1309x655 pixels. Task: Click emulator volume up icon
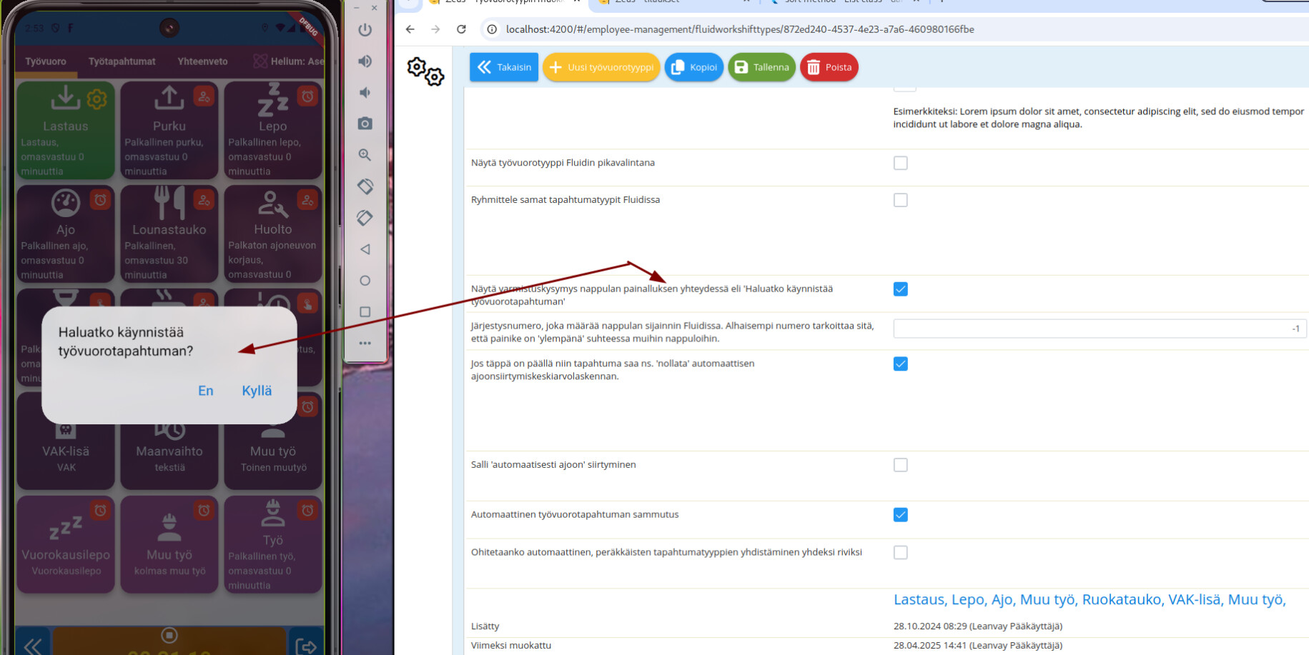365,61
